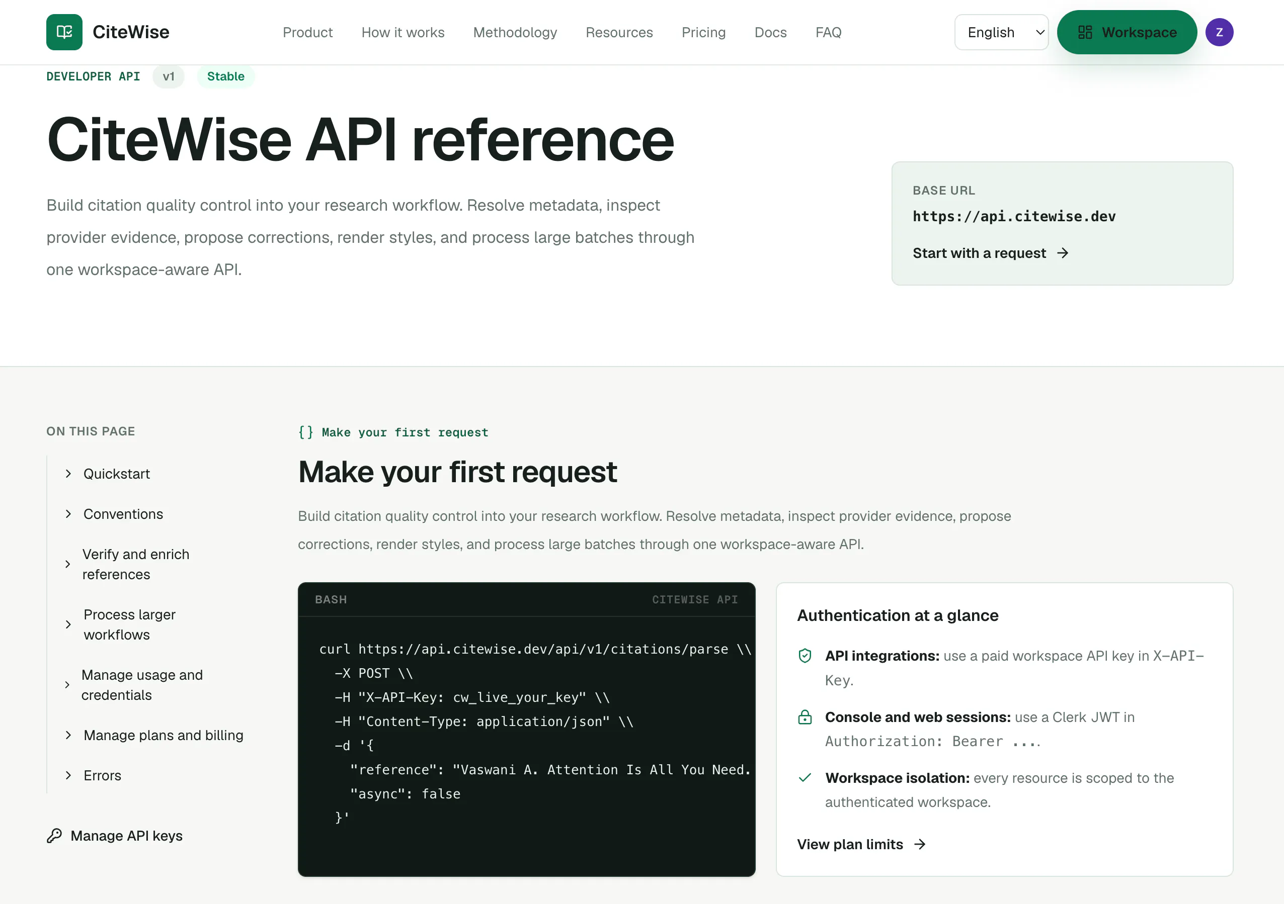Jump to Manage plans and billing
Viewport: 1284px width, 904px height.
pyautogui.click(x=164, y=736)
